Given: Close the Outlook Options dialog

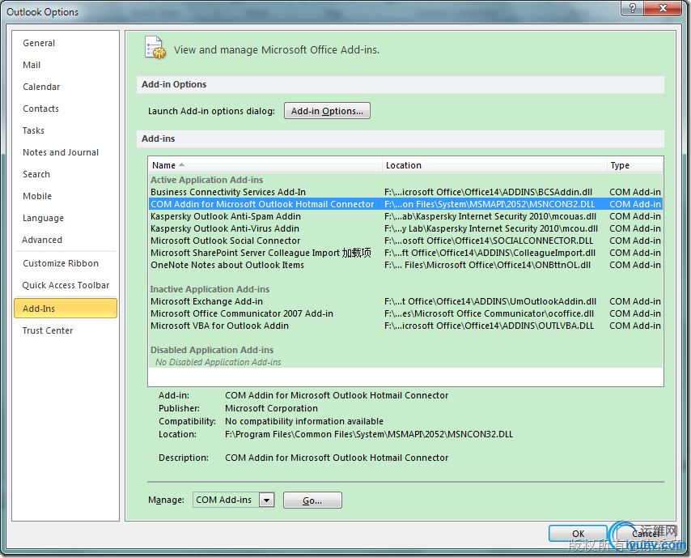Looking at the screenshot, I should [x=663, y=8].
